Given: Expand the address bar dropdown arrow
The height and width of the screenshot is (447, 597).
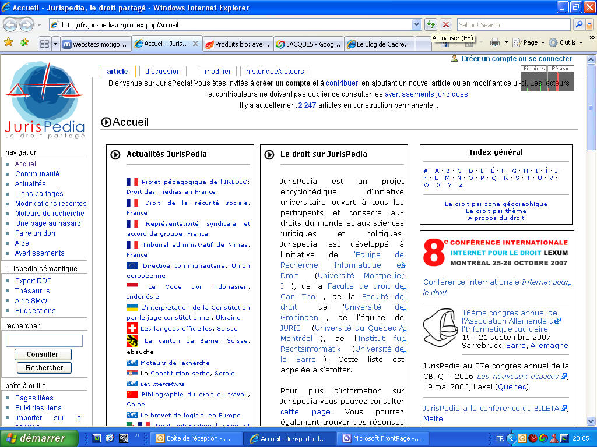Looking at the screenshot, I should tap(416, 24).
